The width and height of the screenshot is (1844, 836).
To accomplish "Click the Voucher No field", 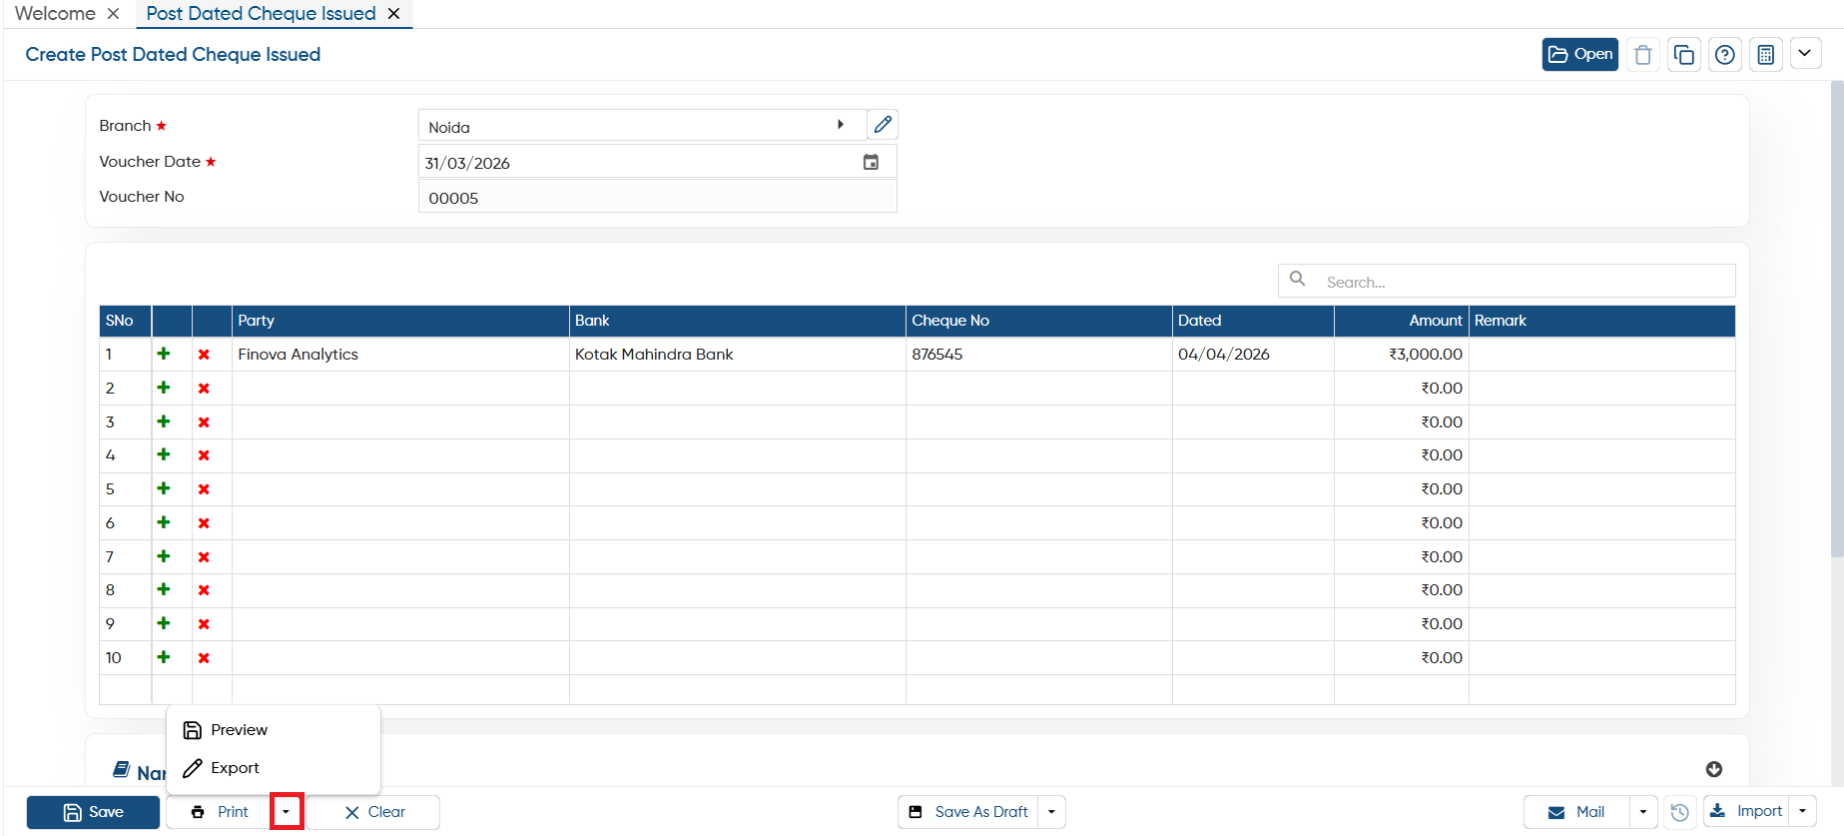I will point(658,197).
